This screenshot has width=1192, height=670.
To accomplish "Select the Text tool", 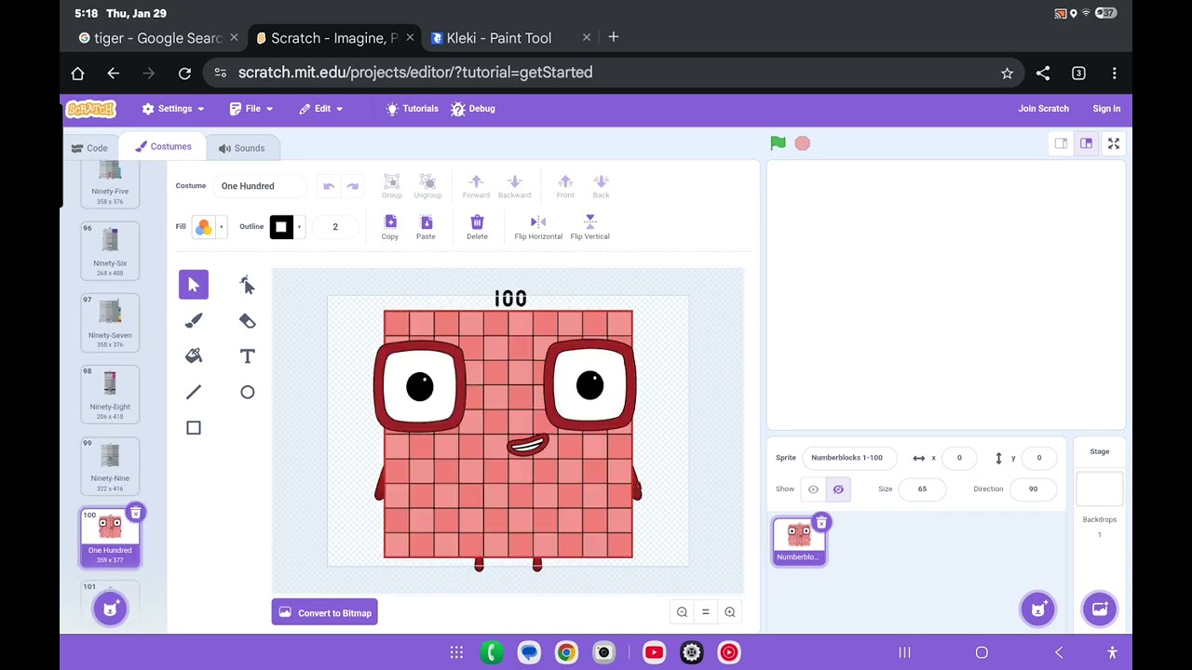I will tap(247, 355).
